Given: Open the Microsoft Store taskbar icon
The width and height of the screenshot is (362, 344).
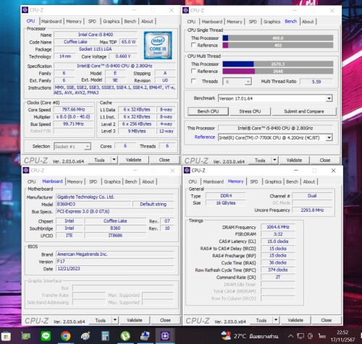Looking at the screenshot, I should 6,336.
